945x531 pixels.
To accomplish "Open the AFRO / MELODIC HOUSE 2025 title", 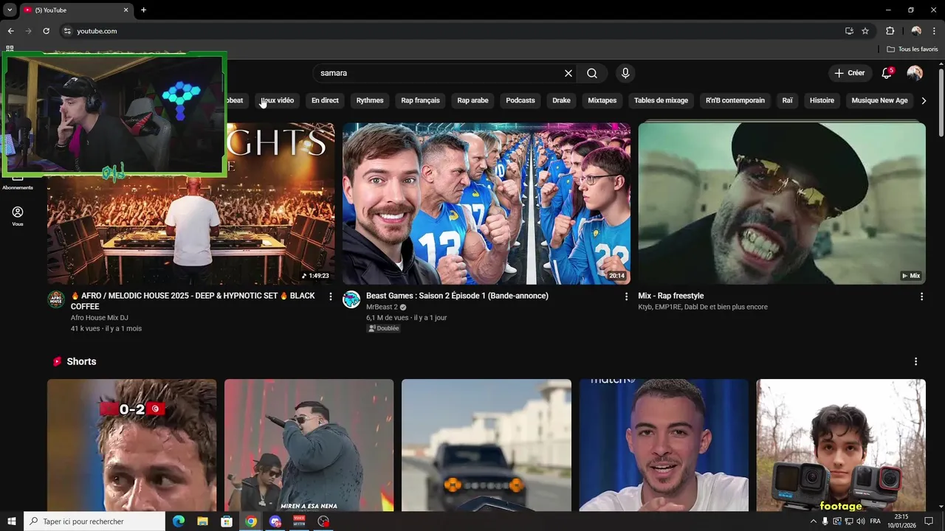I will pyautogui.click(x=193, y=301).
